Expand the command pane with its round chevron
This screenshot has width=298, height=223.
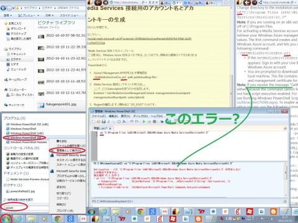(x=285, y=201)
